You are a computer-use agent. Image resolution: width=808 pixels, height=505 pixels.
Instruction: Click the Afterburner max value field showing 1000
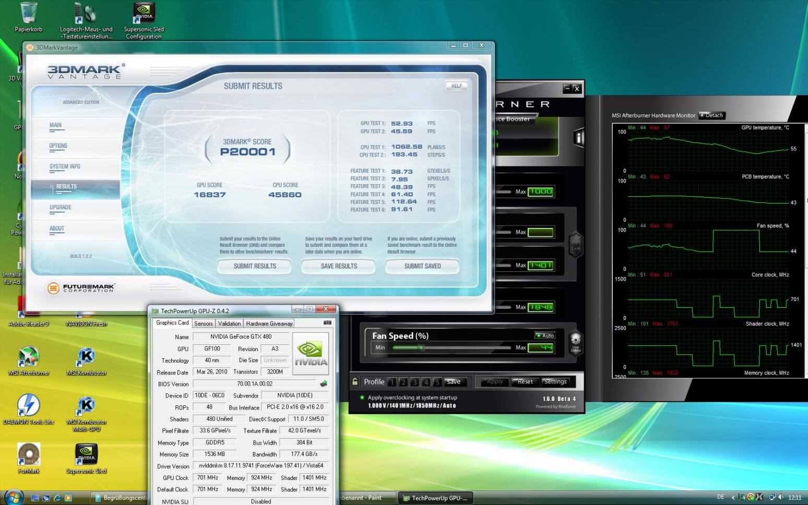tap(540, 191)
